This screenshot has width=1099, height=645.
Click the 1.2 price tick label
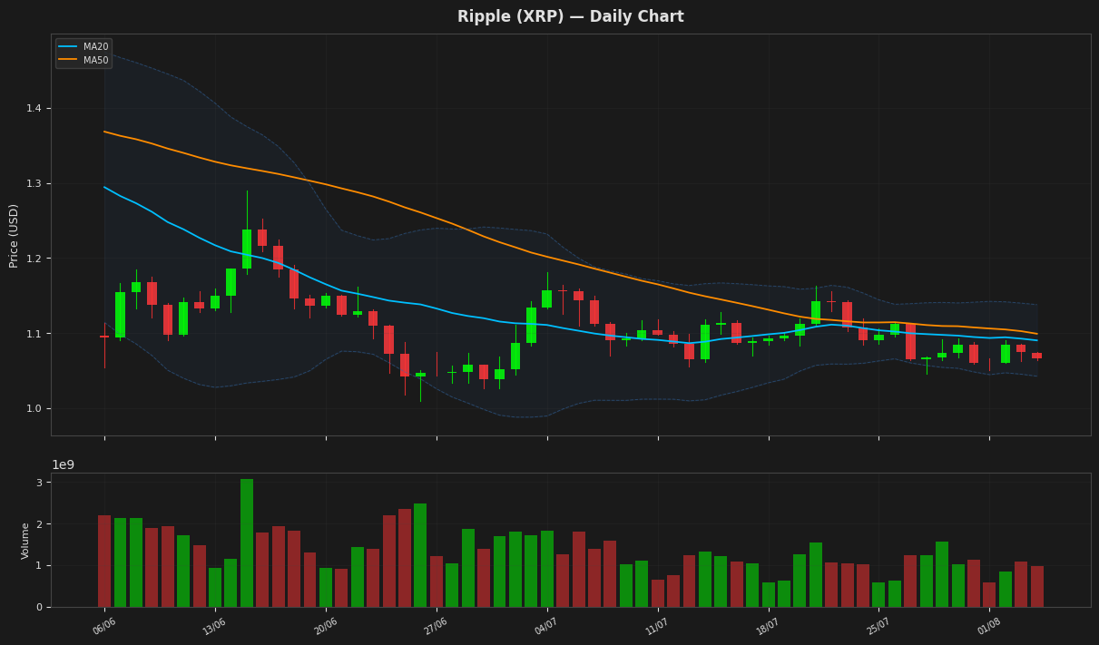34,259
